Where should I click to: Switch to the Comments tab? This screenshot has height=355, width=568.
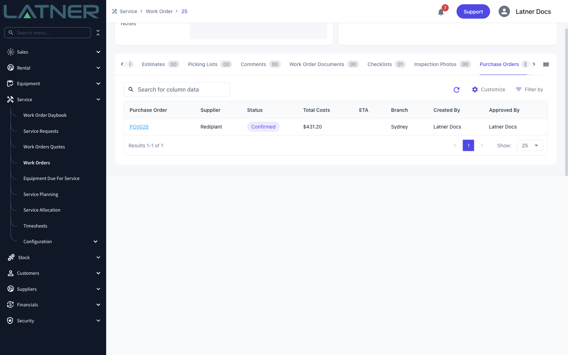coord(261,64)
